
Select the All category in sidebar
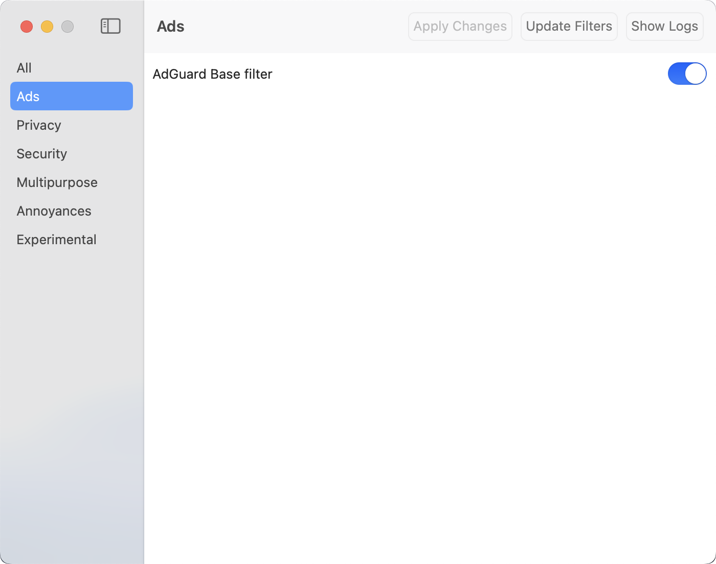point(24,68)
